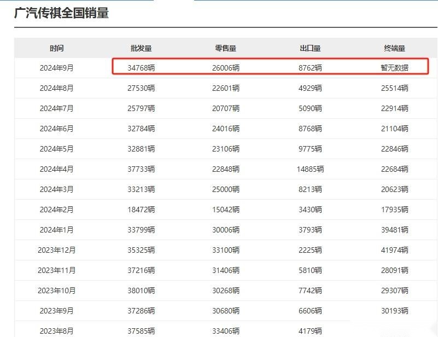The image size is (438, 337).
Task: Select export value 8213辆
Action: [310, 189]
